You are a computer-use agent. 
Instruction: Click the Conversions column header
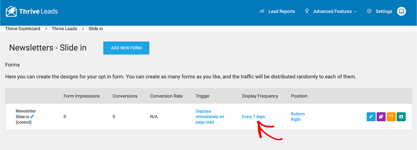click(x=125, y=96)
